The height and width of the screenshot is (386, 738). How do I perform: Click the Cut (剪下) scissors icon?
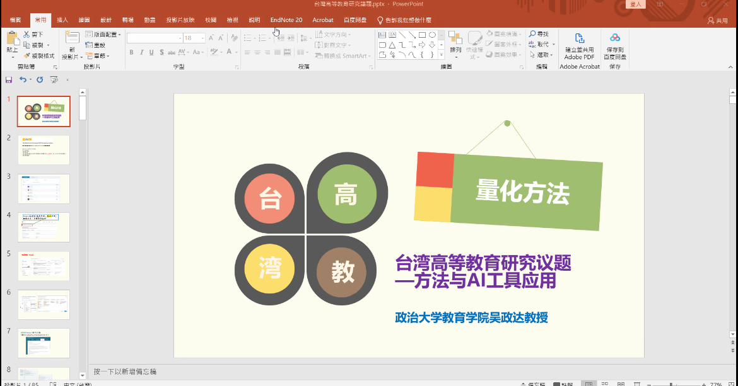point(26,35)
